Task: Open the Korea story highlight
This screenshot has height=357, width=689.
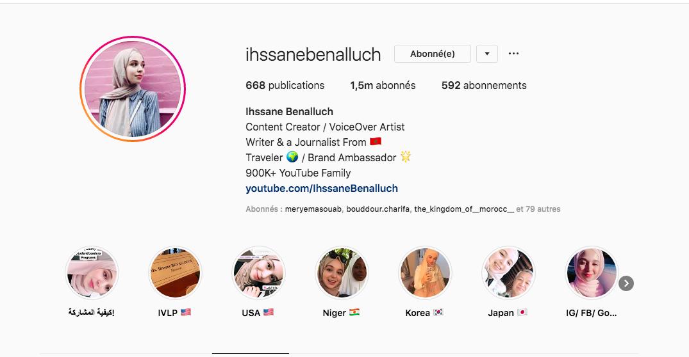Action: (x=425, y=273)
